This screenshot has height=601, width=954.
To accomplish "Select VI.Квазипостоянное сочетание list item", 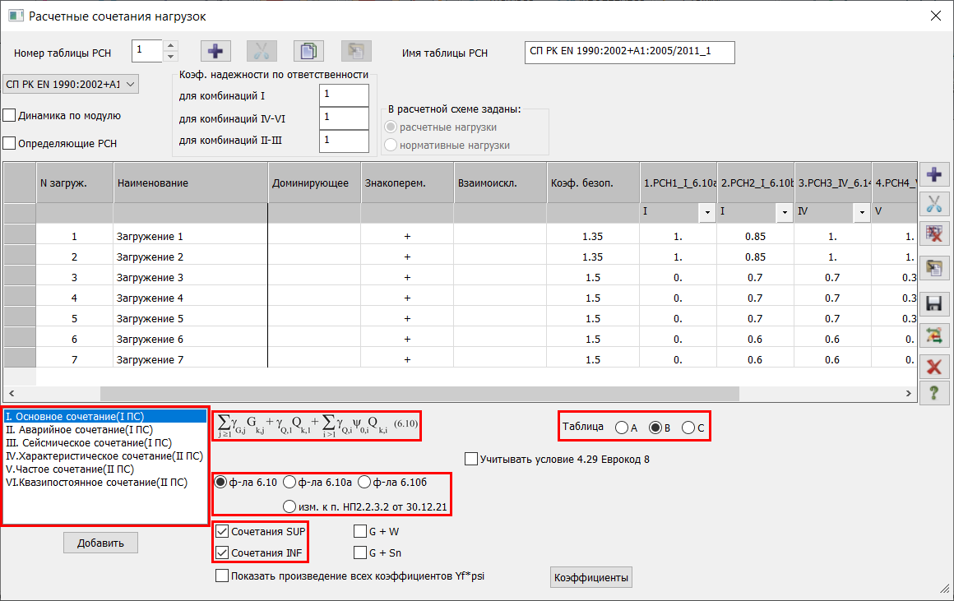I will (96, 483).
